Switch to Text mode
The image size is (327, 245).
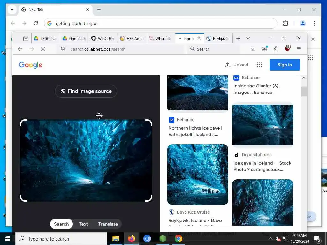click(x=83, y=224)
